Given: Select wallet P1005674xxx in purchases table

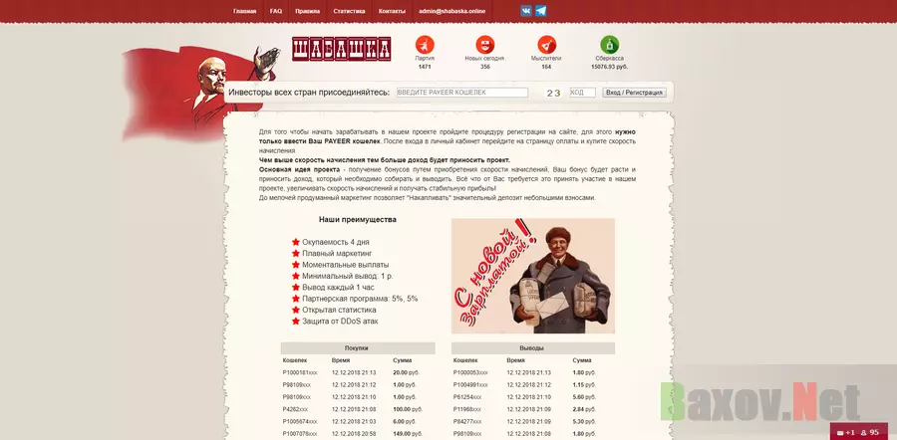Looking at the screenshot, I should click(x=300, y=422).
